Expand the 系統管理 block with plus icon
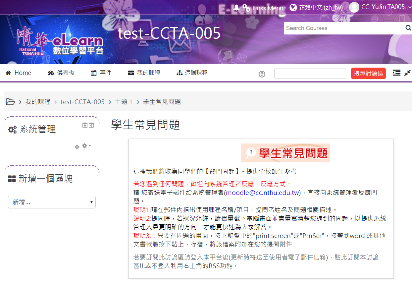The image size is (412, 285). (85, 125)
